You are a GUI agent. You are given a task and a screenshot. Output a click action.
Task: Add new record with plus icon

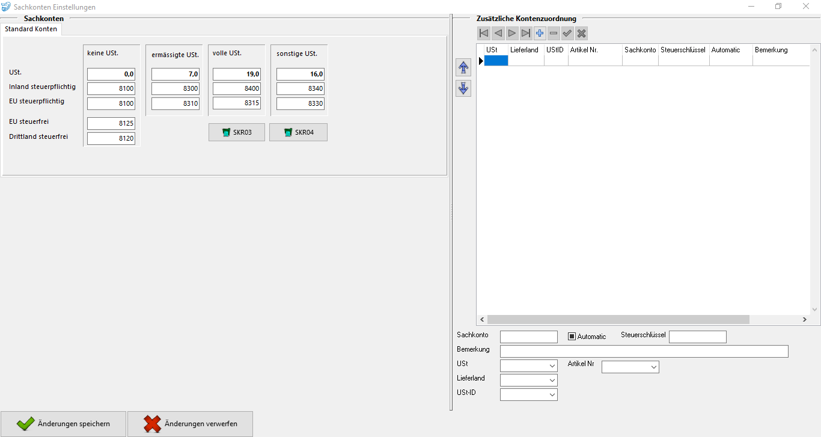pos(540,34)
